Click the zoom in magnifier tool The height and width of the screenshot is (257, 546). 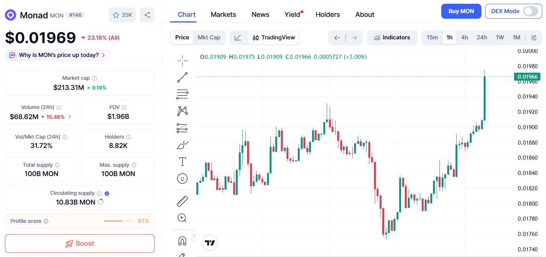pos(182,218)
